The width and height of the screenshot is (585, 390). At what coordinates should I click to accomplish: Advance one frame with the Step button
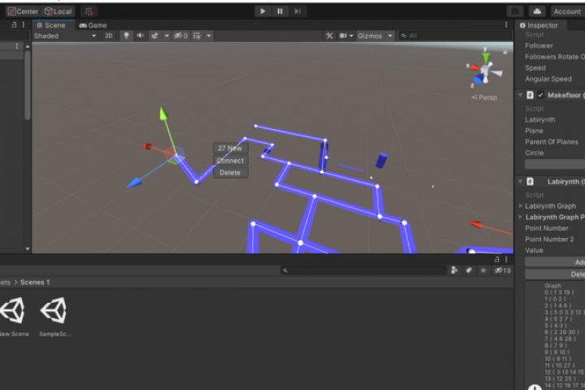click(297, 11)
